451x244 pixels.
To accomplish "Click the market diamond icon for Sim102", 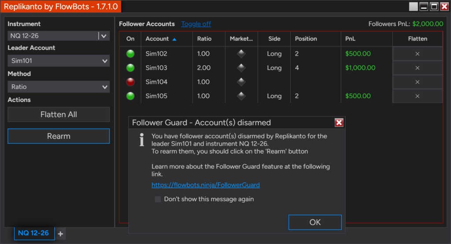I will pos(241,54).
